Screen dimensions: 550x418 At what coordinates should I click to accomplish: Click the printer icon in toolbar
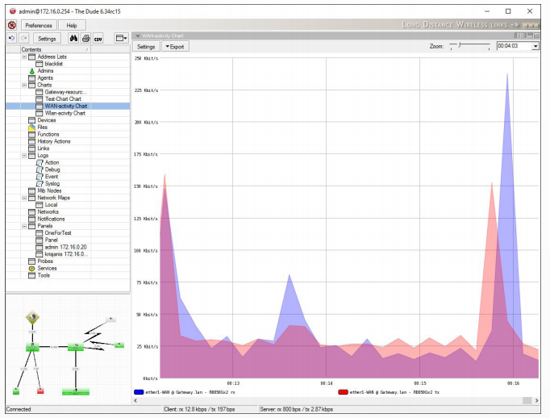click(85, 38)
